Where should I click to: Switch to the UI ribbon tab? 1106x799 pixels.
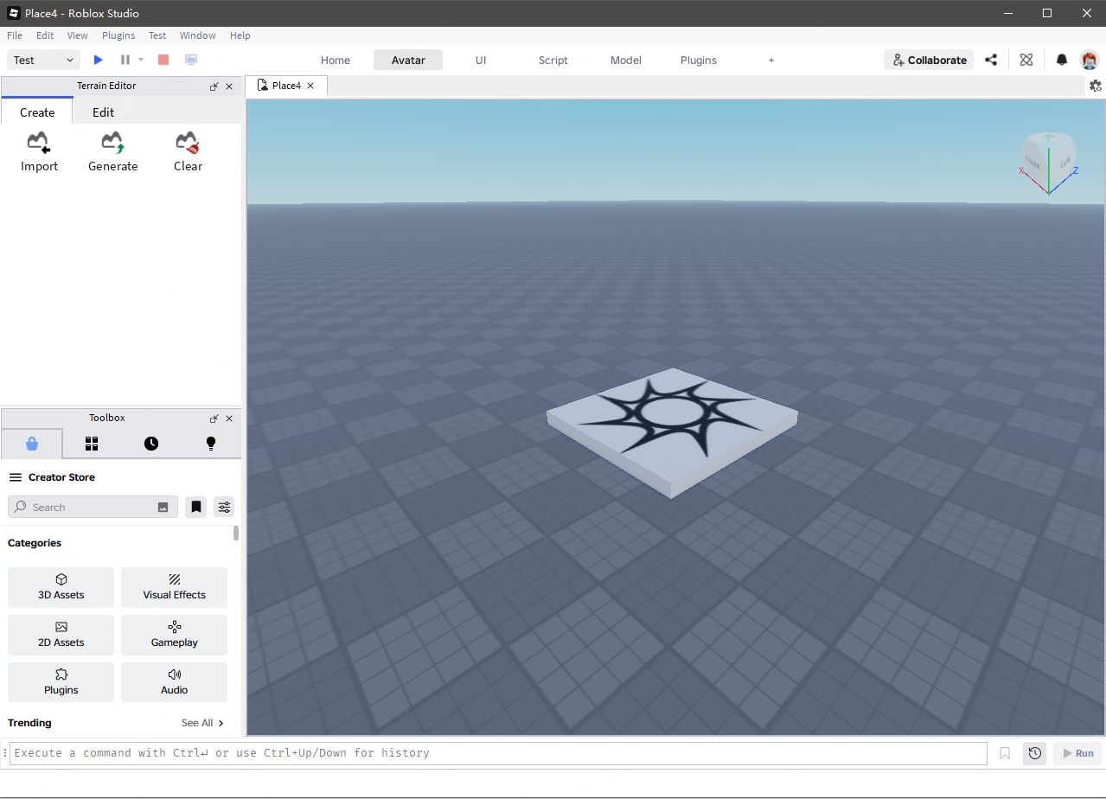(x=481, y=60)
